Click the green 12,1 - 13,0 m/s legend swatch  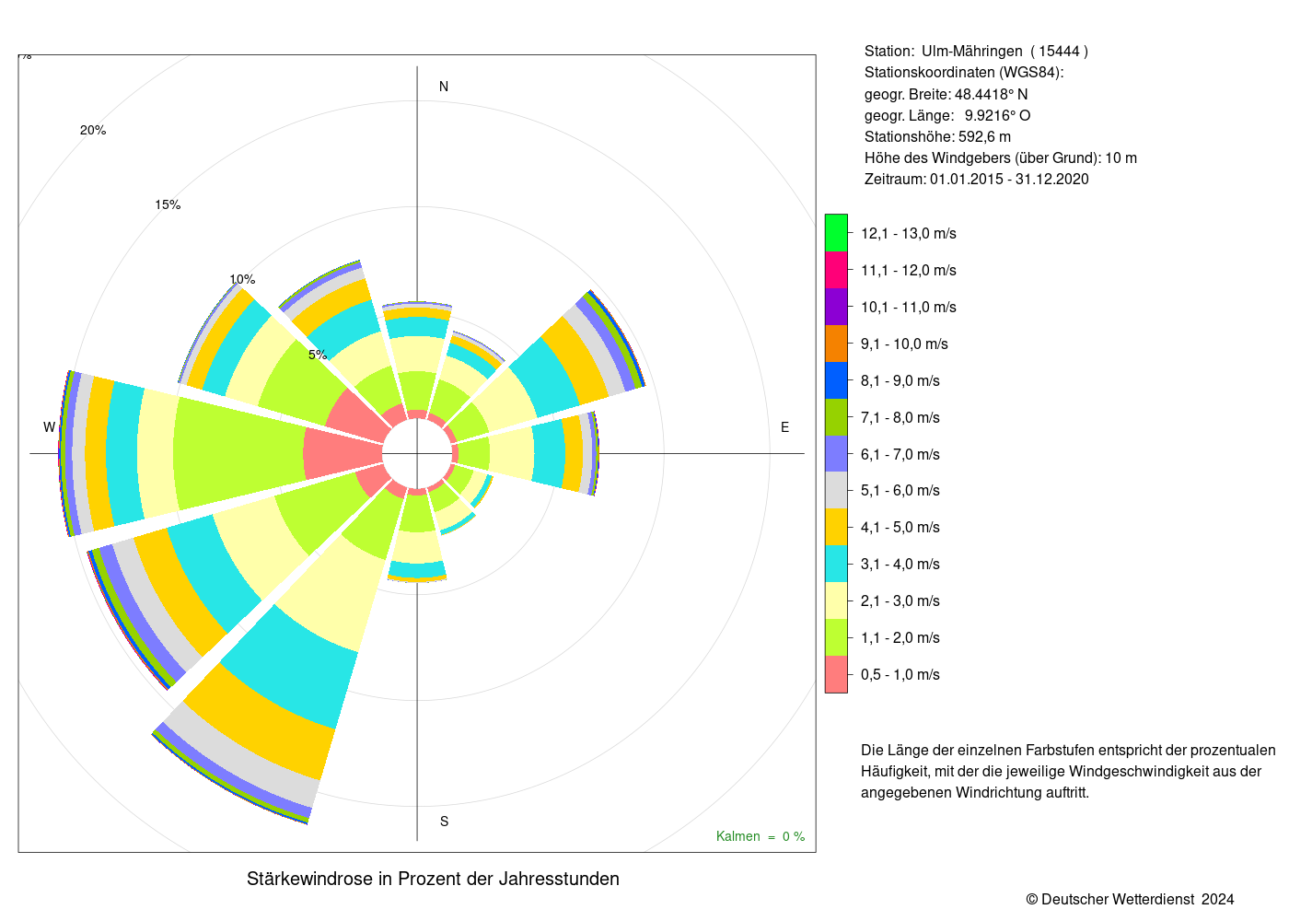[836, 233]
